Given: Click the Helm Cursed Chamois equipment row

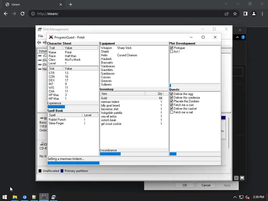Looking at the screenshot, I should tap(134, 55).
